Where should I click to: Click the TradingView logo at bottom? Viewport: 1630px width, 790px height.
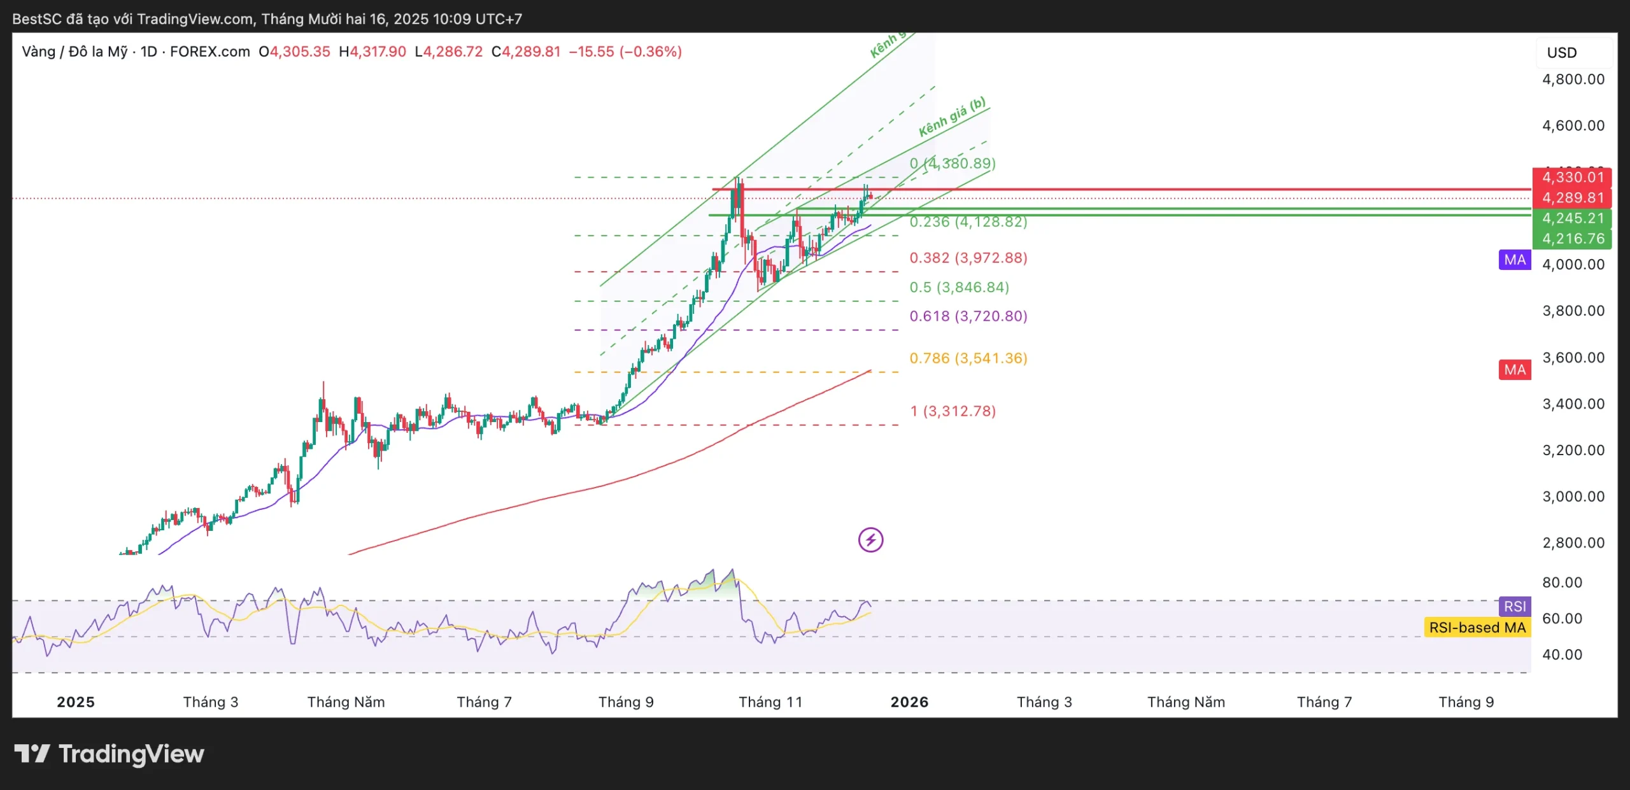[109, 754]
